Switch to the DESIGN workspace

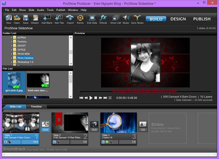pos(178,19)
